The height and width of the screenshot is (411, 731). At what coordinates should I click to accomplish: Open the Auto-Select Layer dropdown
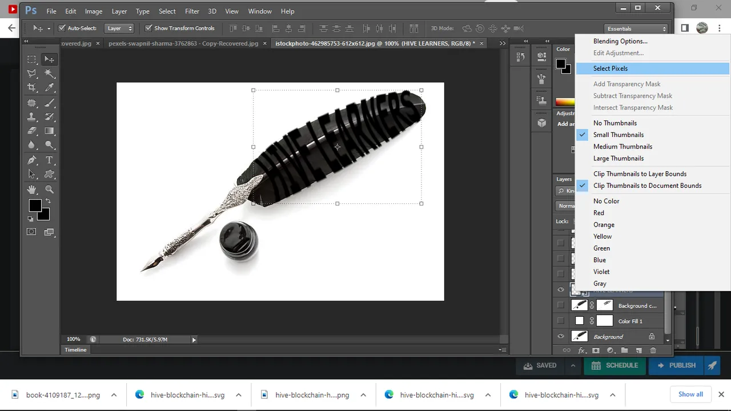pyautogui.click(x=120, y=28)
